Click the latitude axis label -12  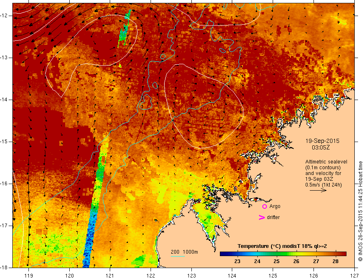click(x=4, y=16)
